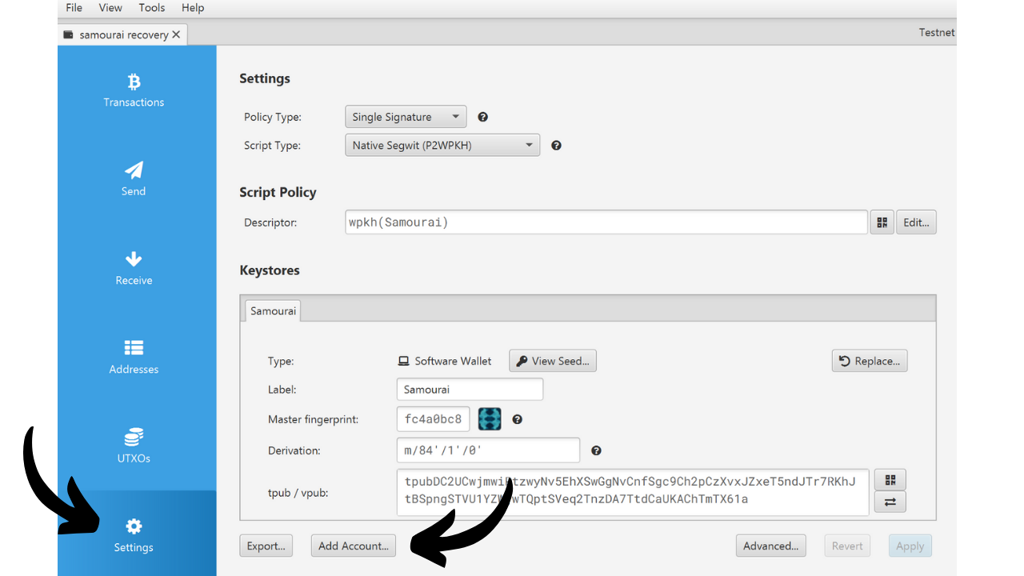1024x576 pixels.
Task: Close the samourai recovery wallet tab
Action: point(176,34)
